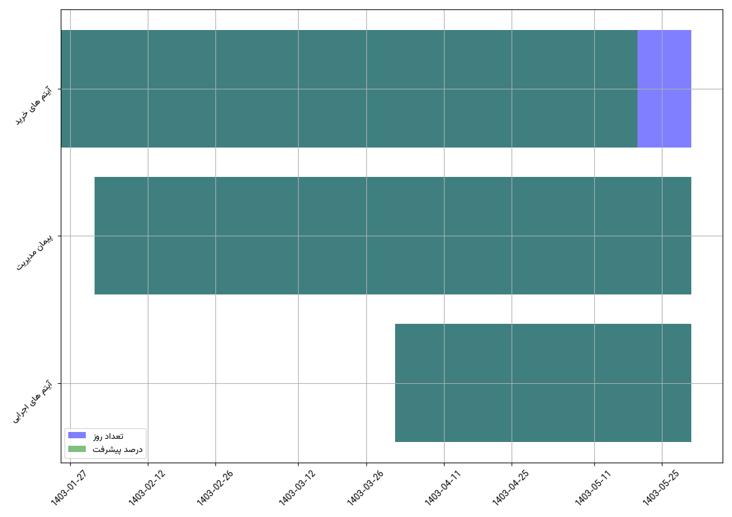
Task: Click the blue legend swatch for تعداد روز
Action: click(x=77, y=435)
